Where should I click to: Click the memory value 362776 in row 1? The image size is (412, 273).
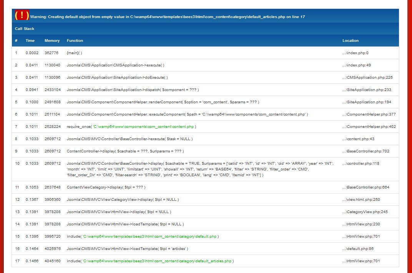point(51,53)
